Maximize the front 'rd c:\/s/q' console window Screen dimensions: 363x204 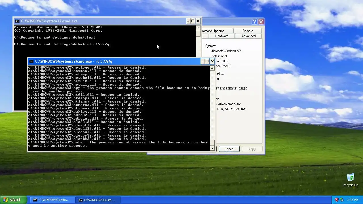207,61
